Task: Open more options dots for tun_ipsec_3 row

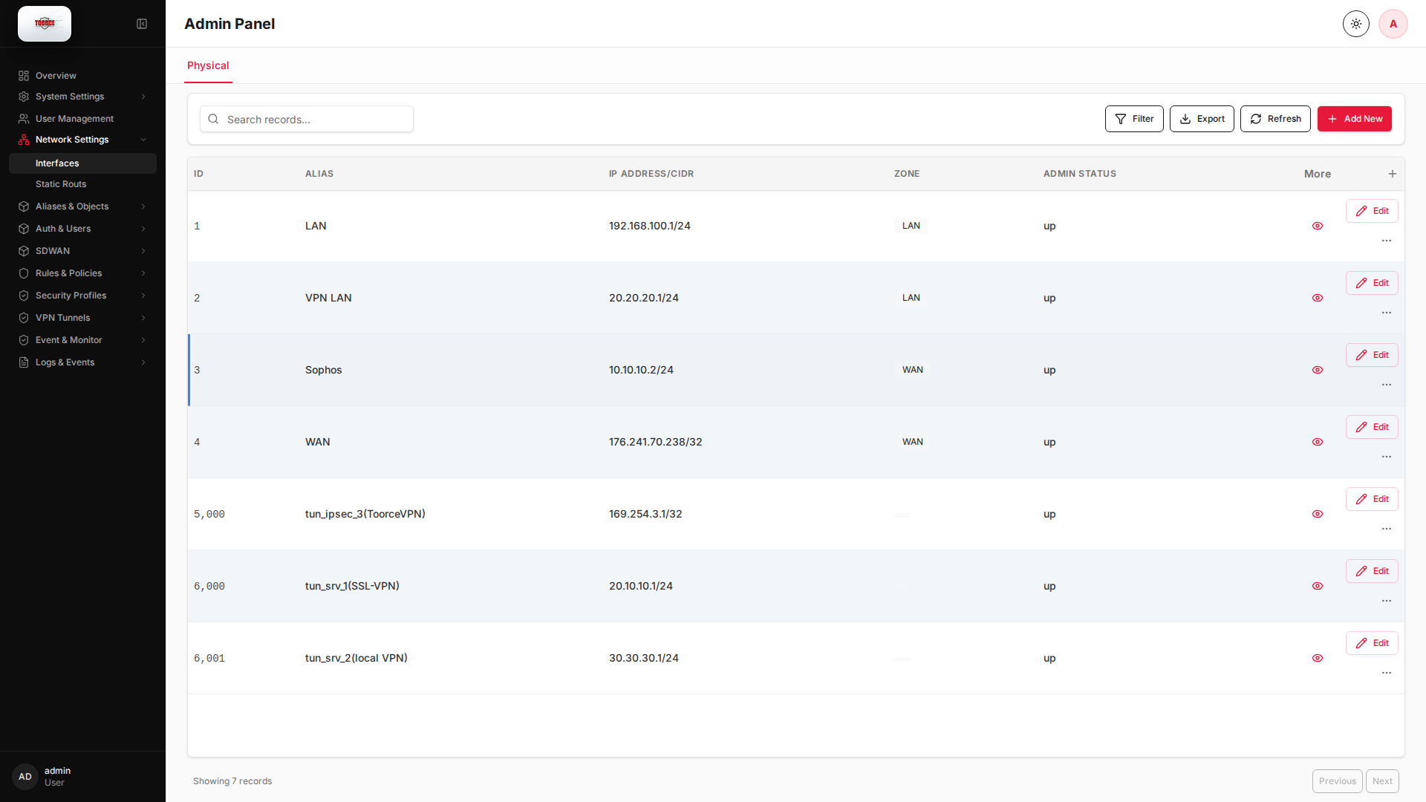Action: 1387,529
